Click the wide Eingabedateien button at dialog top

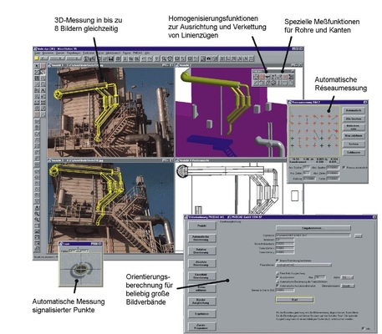tap(313, 228)
